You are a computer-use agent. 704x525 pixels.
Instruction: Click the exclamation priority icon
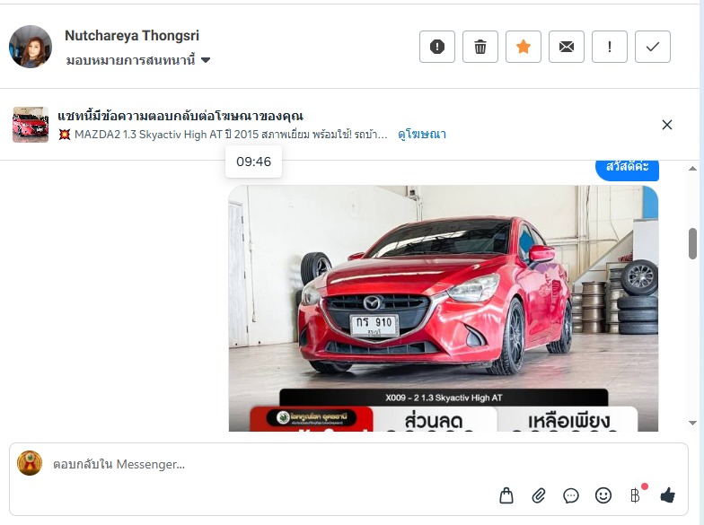609,47
